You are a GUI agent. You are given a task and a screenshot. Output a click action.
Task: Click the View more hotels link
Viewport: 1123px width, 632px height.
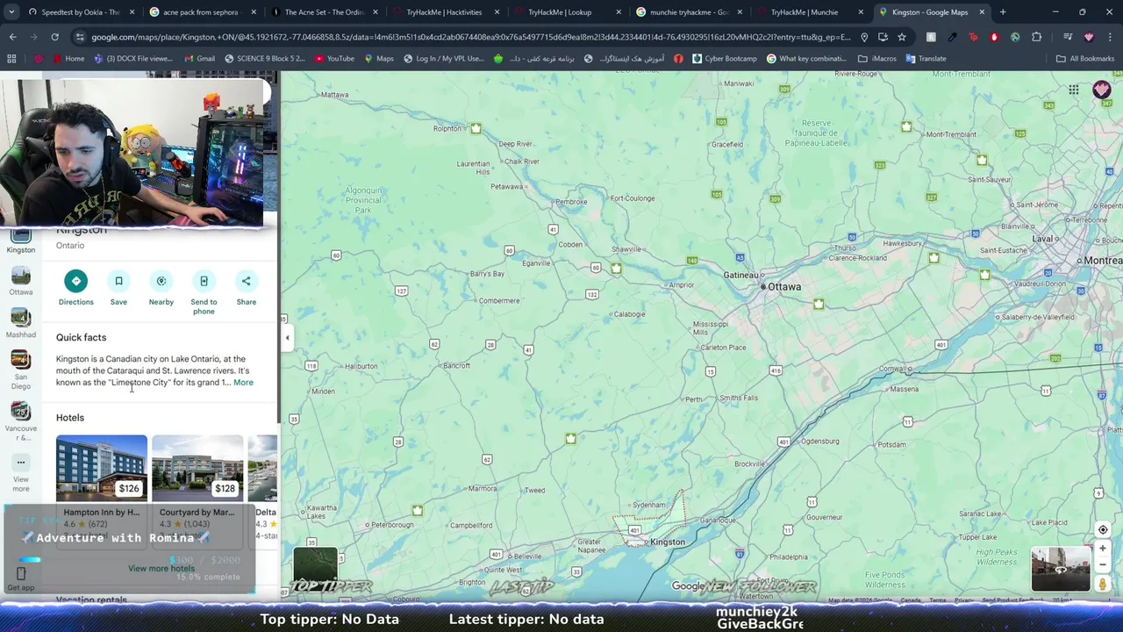(161, 569)
